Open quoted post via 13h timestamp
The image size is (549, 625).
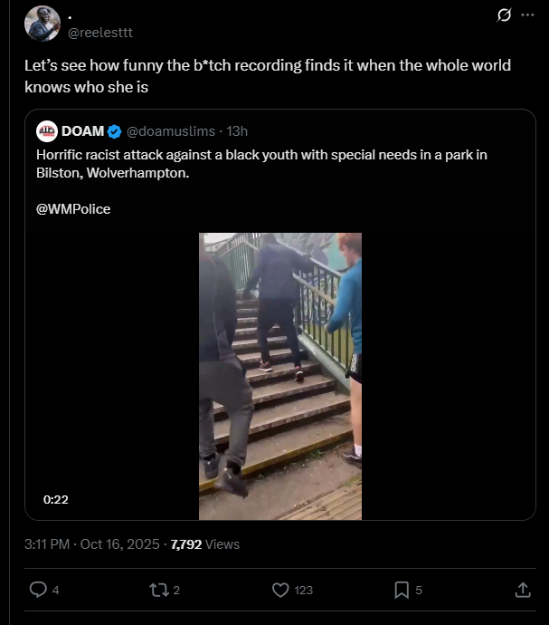coord(237,131)
